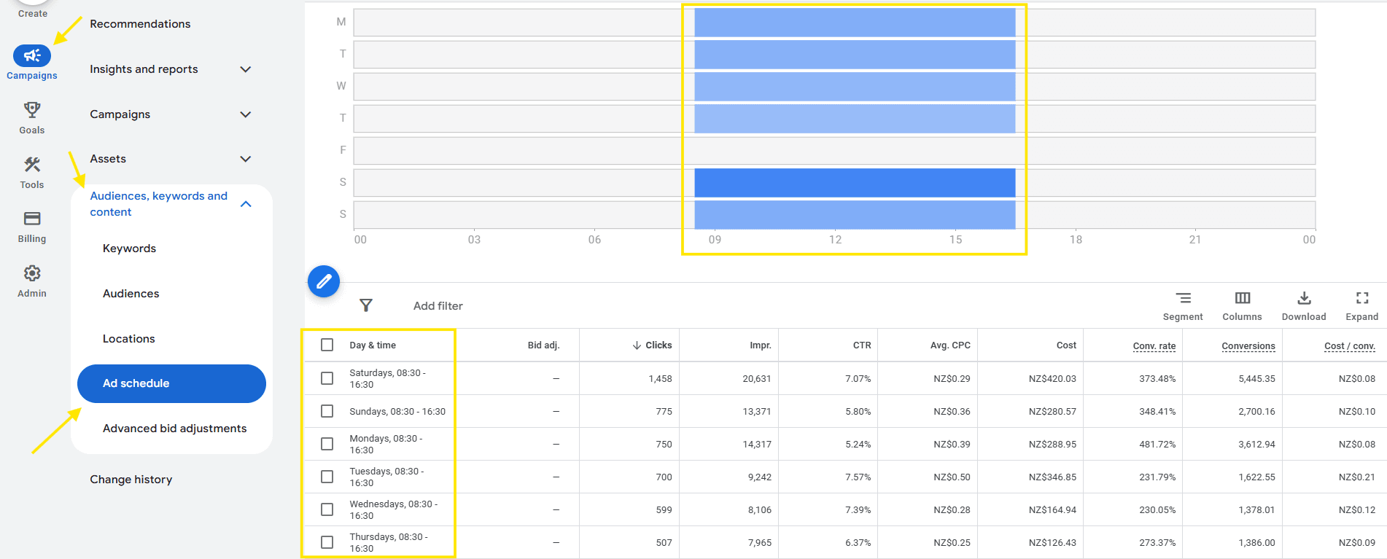
Task: Tick the Mondays 08:30 - 16:30 checkbox
Action: [327, 444]
